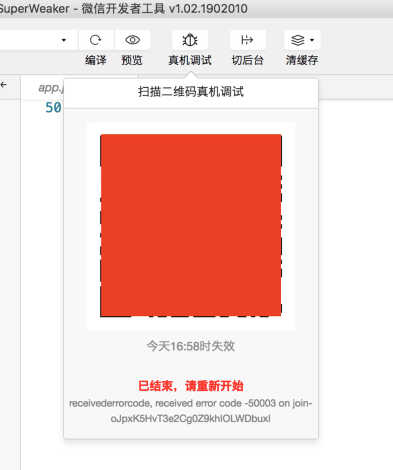This screenshot has width=393, height=470.
Task: Start remote debugging via the bug icon
Action: [x=190, y=40]
